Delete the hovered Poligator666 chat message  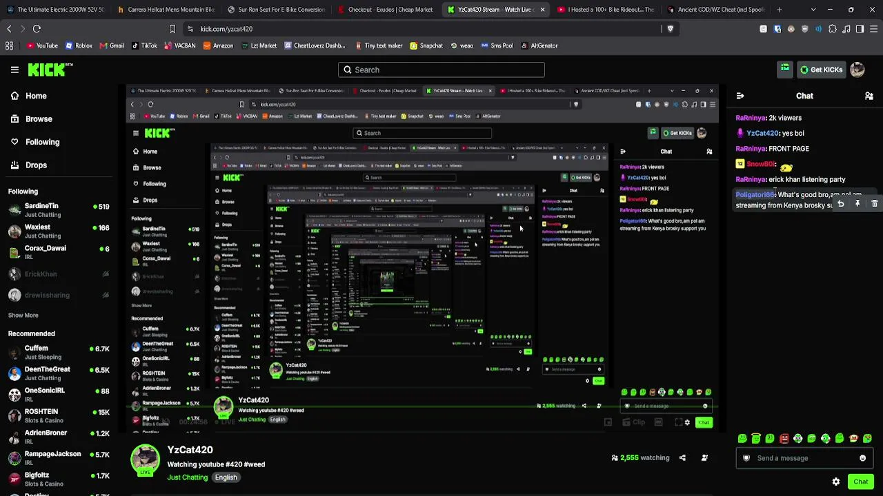coord(874,204)
